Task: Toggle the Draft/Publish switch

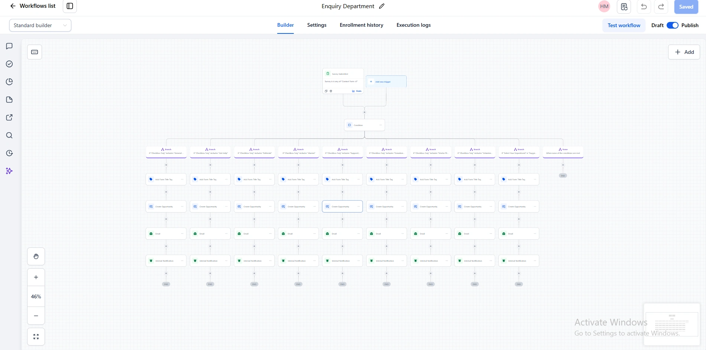Action: (672, 25)
